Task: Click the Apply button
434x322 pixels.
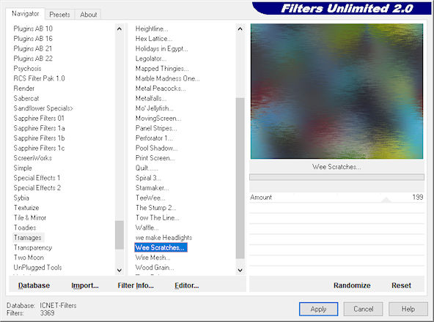Action: 318,309
